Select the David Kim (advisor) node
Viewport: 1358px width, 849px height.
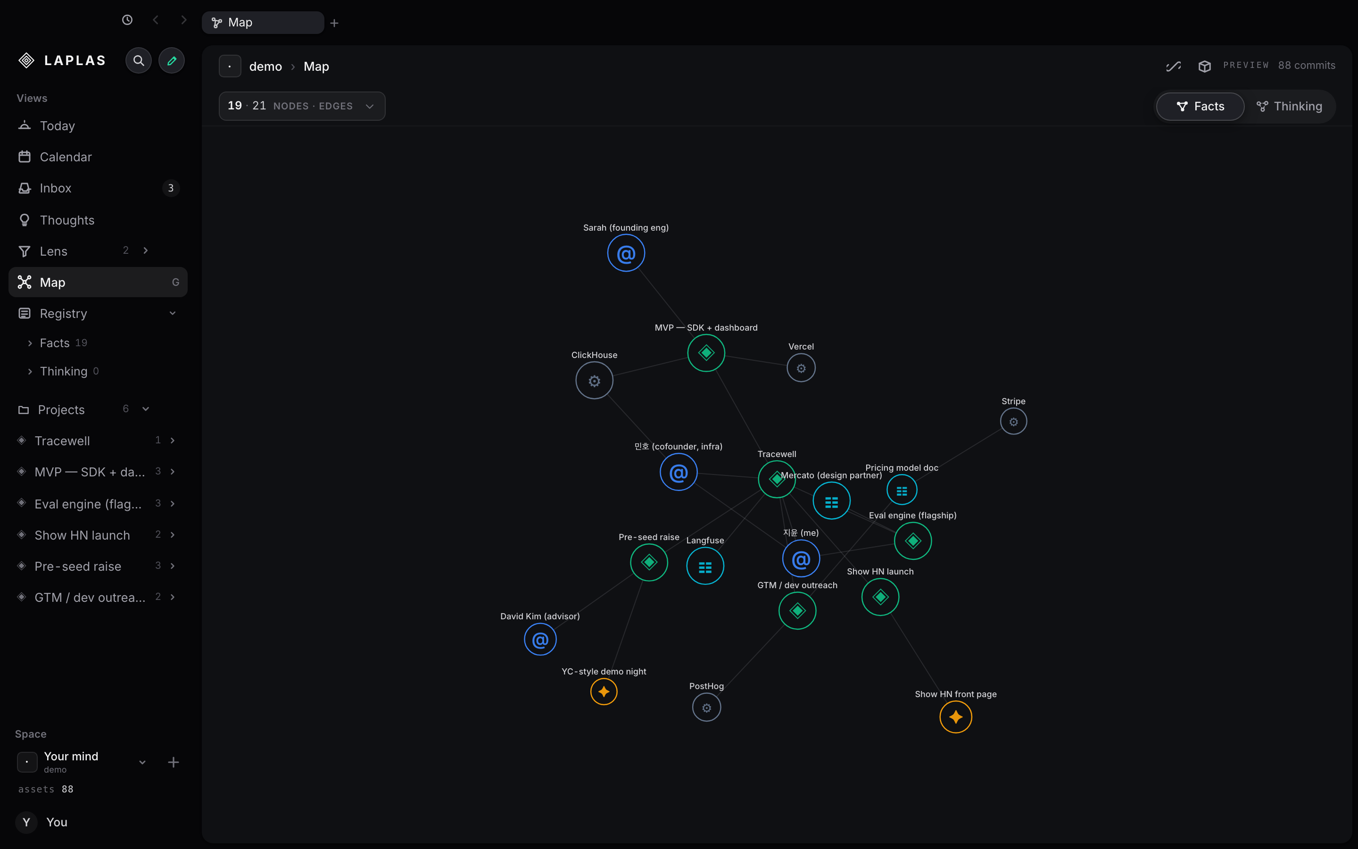click(540, 640)
